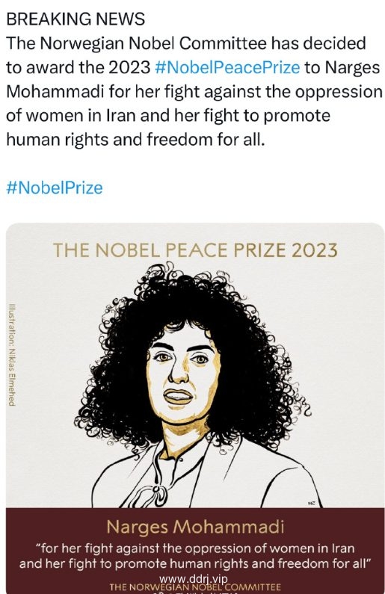Screen dimensions: 385x594
Task: Select the Narges Mohammadi name in the banner
Action: [x=195, y=528]
